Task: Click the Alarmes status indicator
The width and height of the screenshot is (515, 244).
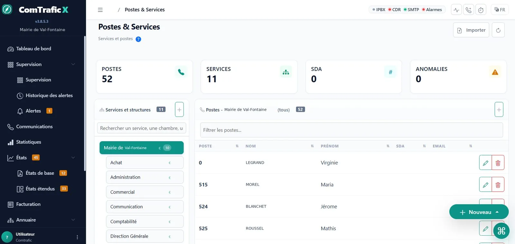Action: pyautogui.click(x=432, y=10)
